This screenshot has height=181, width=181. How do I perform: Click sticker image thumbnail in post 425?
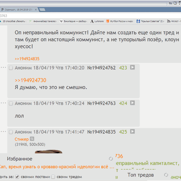[49, 152]
